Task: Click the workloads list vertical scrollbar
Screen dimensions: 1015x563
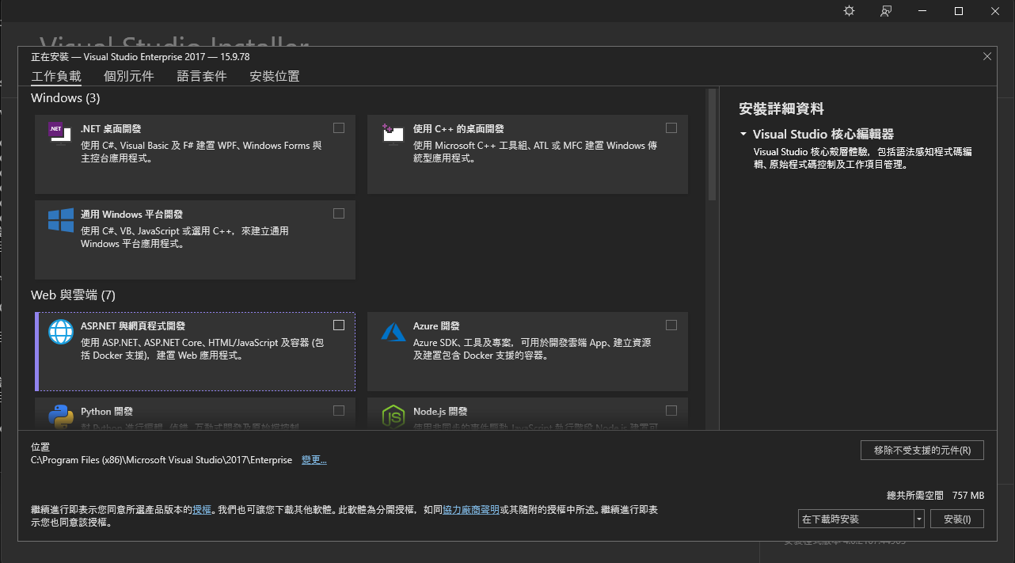Action: tap(711, 145)
